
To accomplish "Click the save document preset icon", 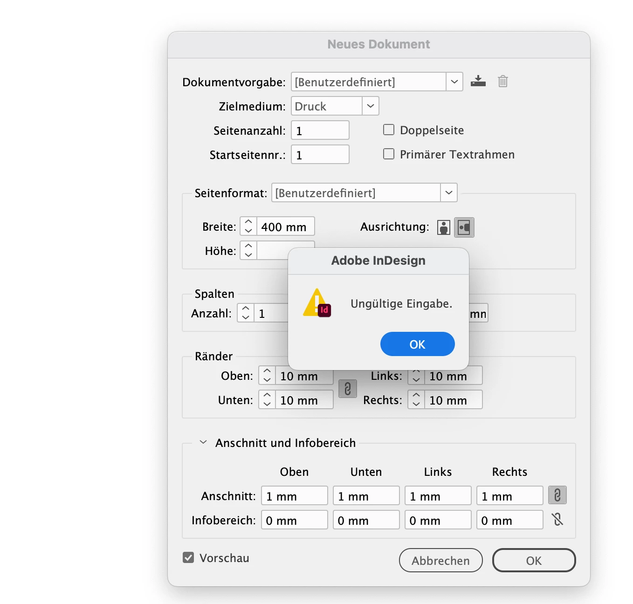I will tap(478, 81).
